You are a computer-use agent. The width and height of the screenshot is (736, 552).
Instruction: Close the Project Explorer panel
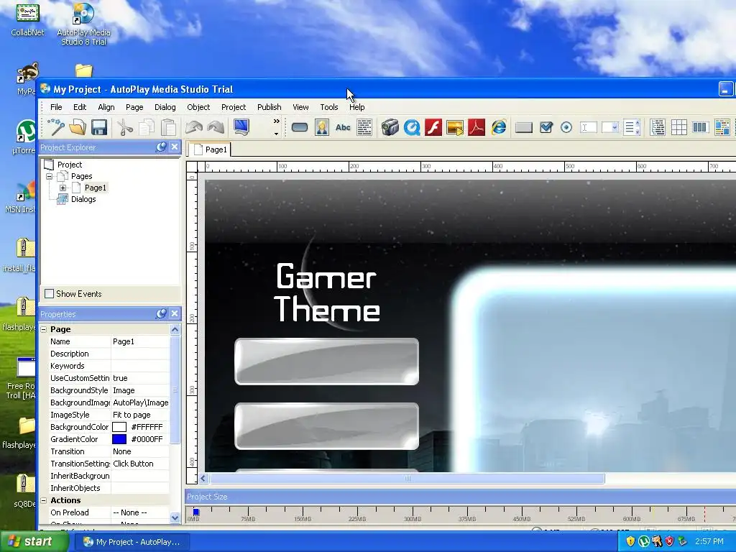(175, 147)
